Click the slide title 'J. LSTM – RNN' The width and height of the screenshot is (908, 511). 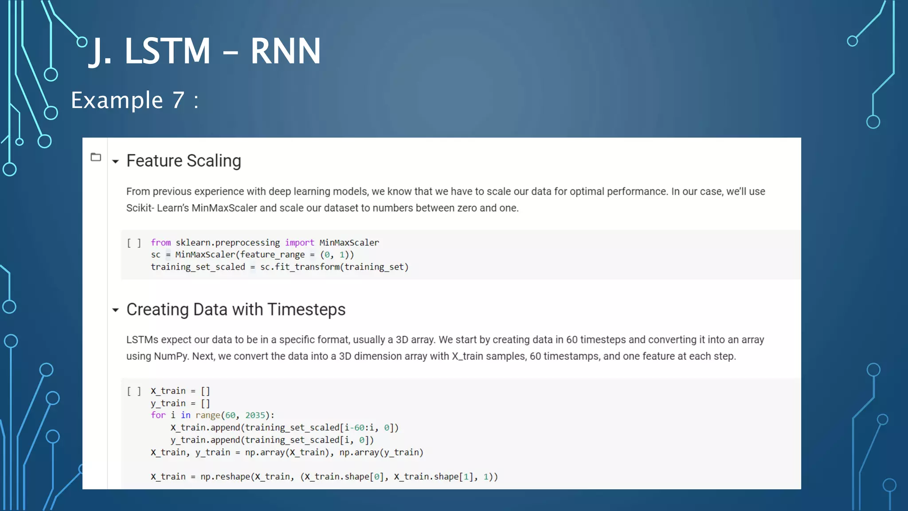(x=205, y=51)
